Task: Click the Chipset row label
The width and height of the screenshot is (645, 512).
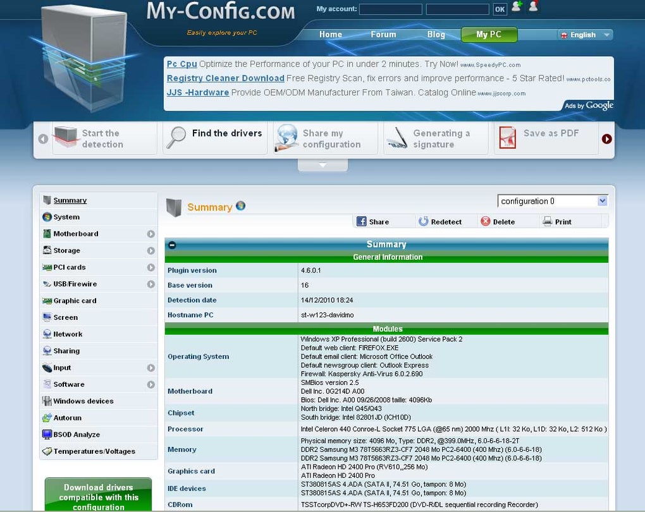Action: point(181,413)
